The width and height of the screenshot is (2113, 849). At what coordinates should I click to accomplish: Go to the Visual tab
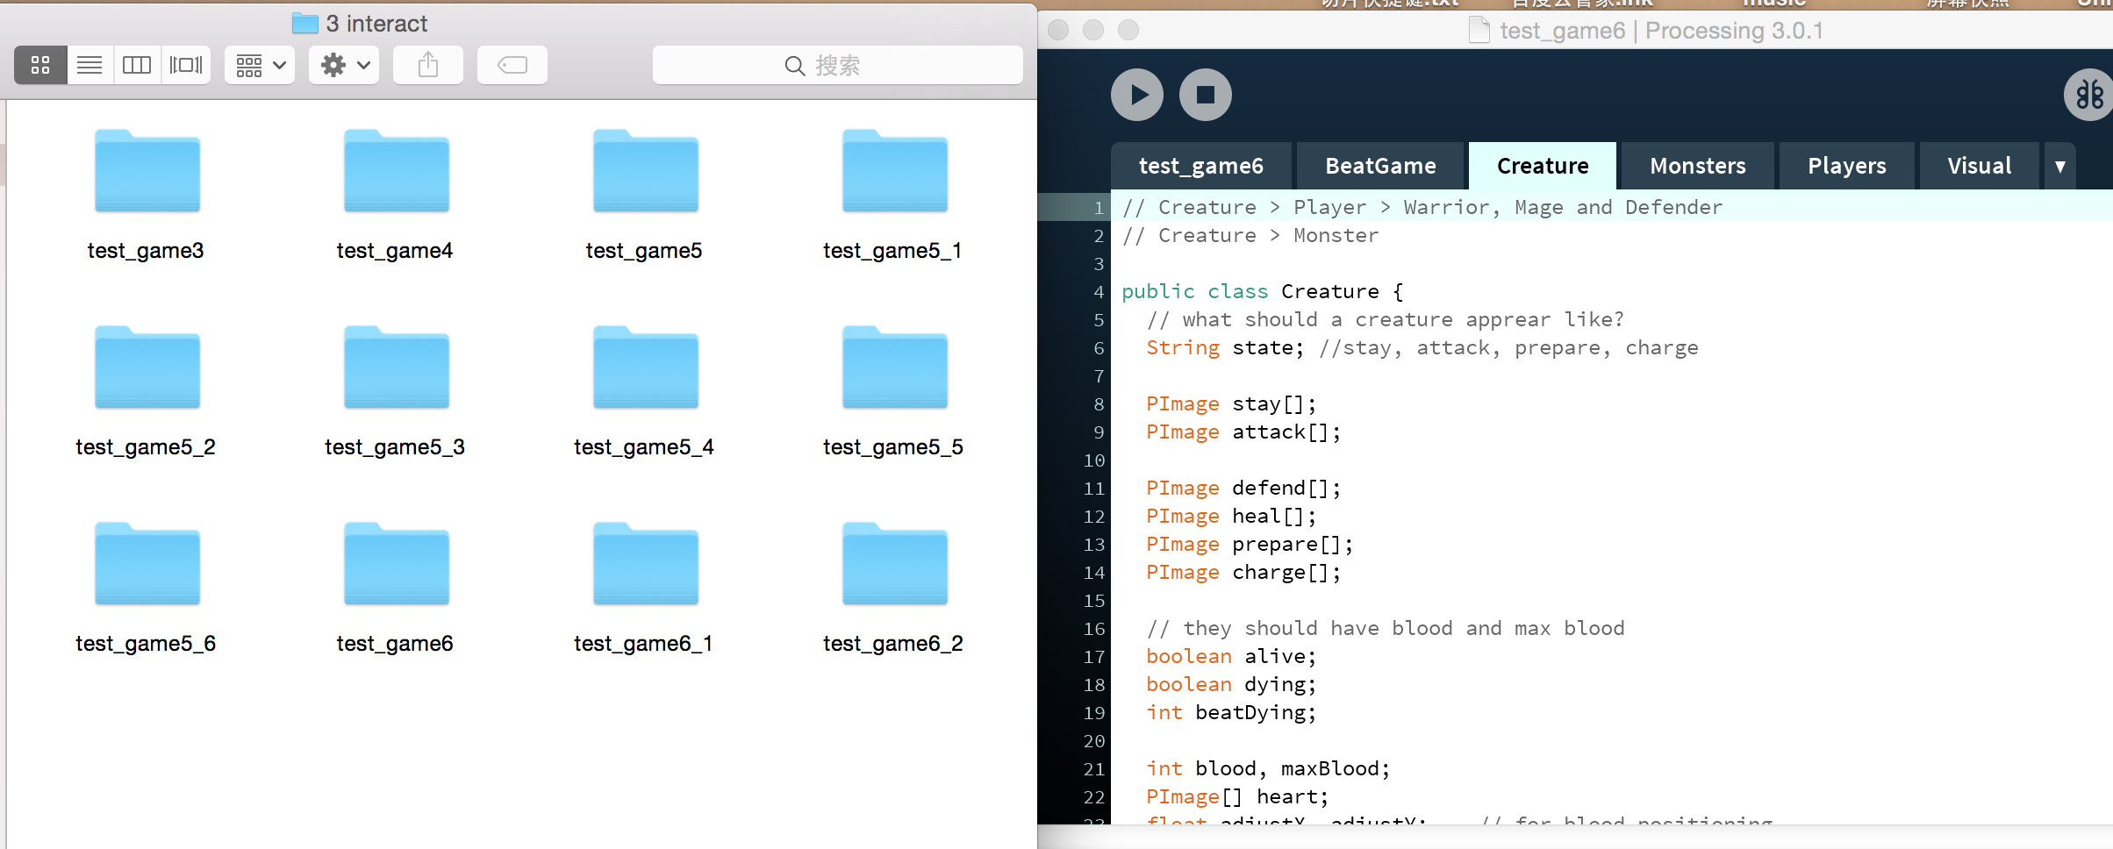click(x=1979, y=166)
